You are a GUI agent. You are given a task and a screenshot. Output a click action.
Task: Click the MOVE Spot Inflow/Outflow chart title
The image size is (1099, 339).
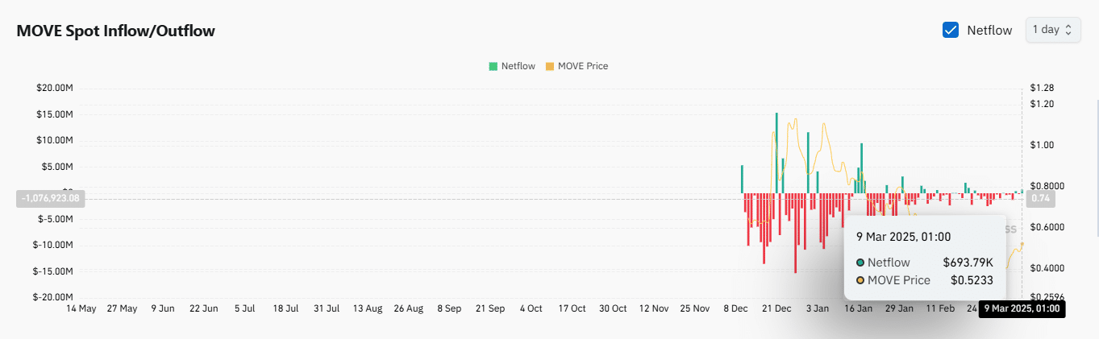(115, 31)
